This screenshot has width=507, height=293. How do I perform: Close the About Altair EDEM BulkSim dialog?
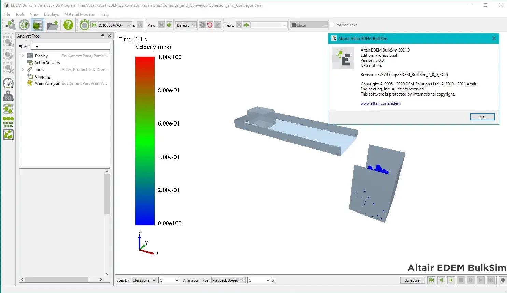(x=494, y=38)
